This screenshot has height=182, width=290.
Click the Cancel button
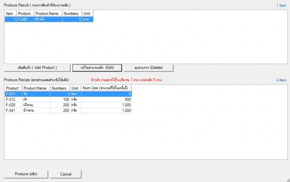pos(66,174)
